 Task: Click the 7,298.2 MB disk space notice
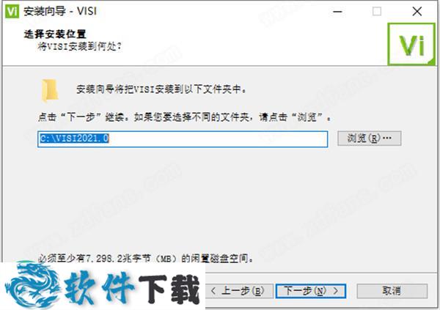(x=145, y=258)
